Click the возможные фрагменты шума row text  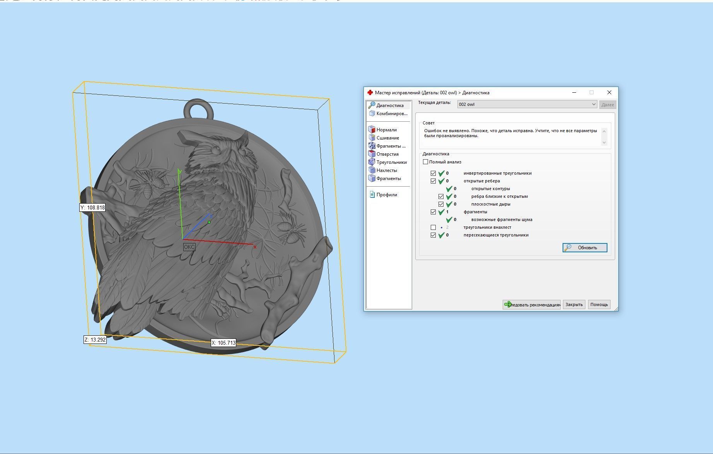point(501,220)
